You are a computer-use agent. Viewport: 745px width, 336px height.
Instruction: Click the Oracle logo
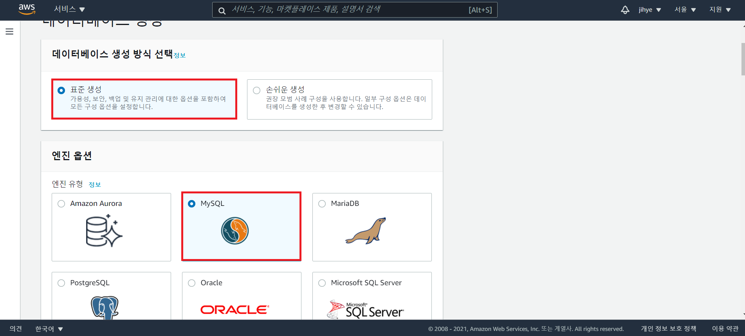(x=235, y=310)
